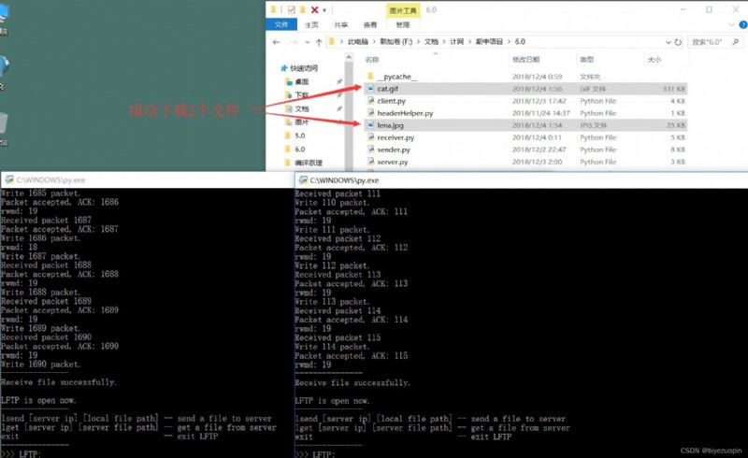Switch to the 查看 ribbon tab
This screenshot has width=748, height=458.
pyautogui.click(x=370, y=25)
